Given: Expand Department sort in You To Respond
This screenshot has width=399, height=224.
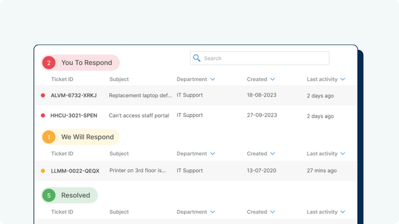Looking at the screenshot, I should (213, 79).
